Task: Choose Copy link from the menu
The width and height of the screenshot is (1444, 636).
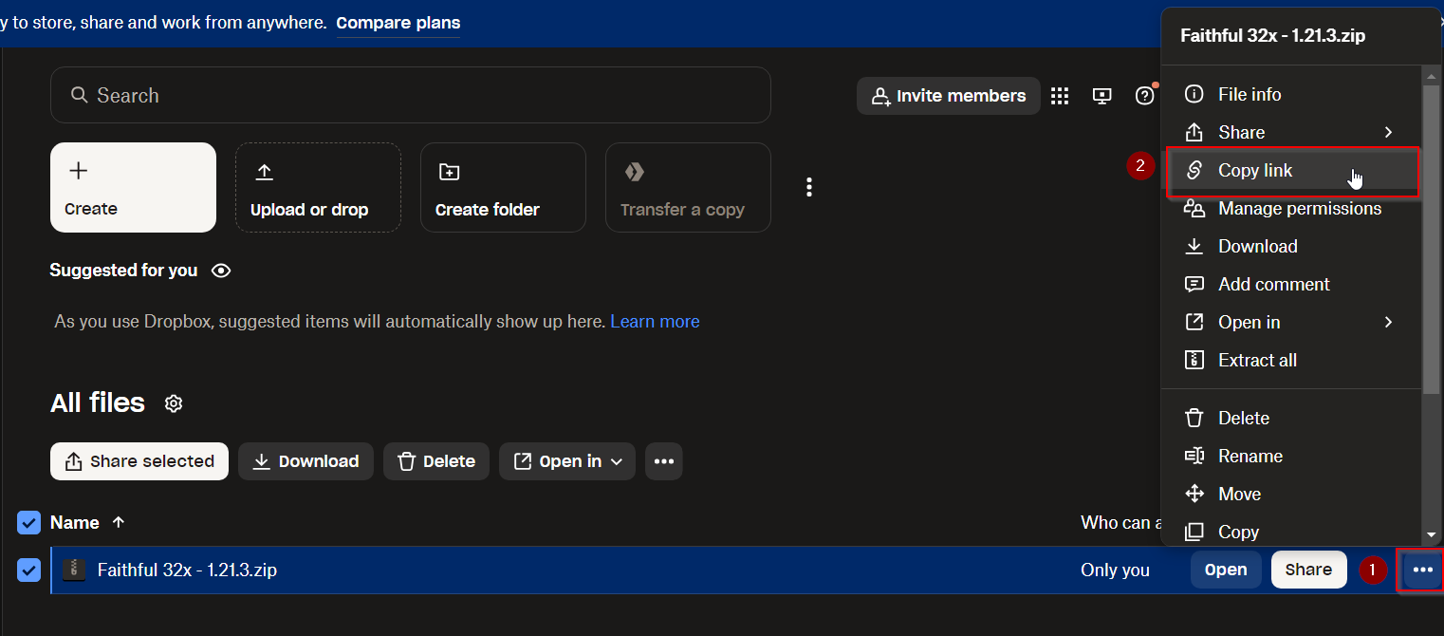Action: point(1291,170)
